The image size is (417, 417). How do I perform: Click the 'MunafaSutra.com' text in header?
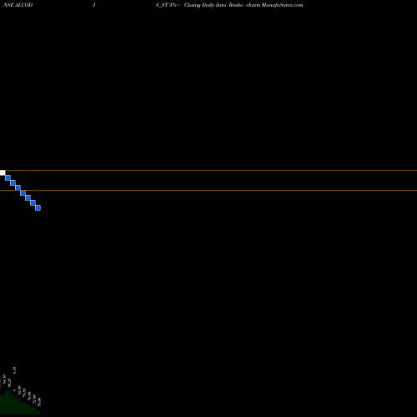tap(283, 5)
